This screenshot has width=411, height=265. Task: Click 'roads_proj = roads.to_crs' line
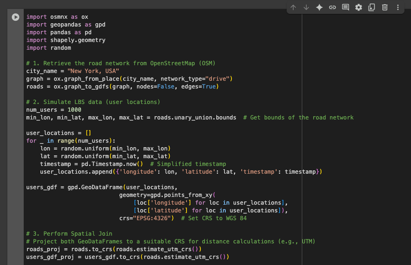click(114, 249)
